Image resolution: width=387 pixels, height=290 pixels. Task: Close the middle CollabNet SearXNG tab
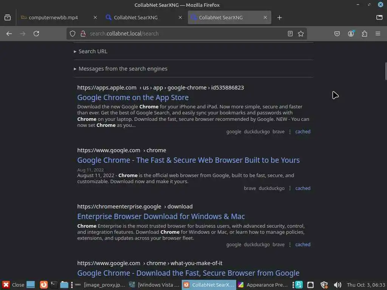pyautogui.click(x=180, y=17)
